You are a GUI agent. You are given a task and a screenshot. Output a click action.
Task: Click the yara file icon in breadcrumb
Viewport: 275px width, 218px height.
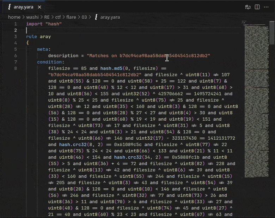pos(96,17)
